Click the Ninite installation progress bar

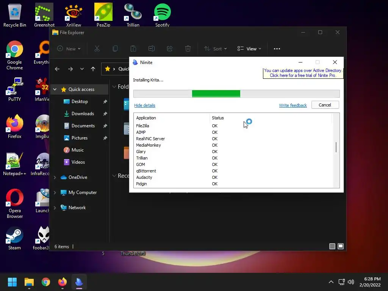(x=236, y=94)
